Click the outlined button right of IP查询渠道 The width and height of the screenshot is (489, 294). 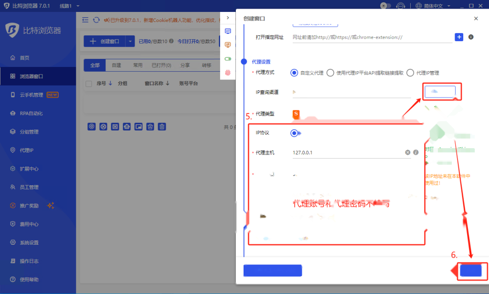440,91
